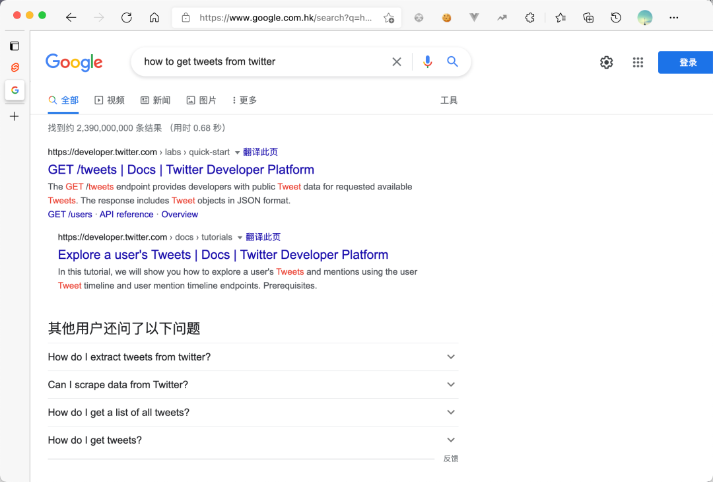
Task: Open the GET /users sitelink
Action: click(70, 215)
